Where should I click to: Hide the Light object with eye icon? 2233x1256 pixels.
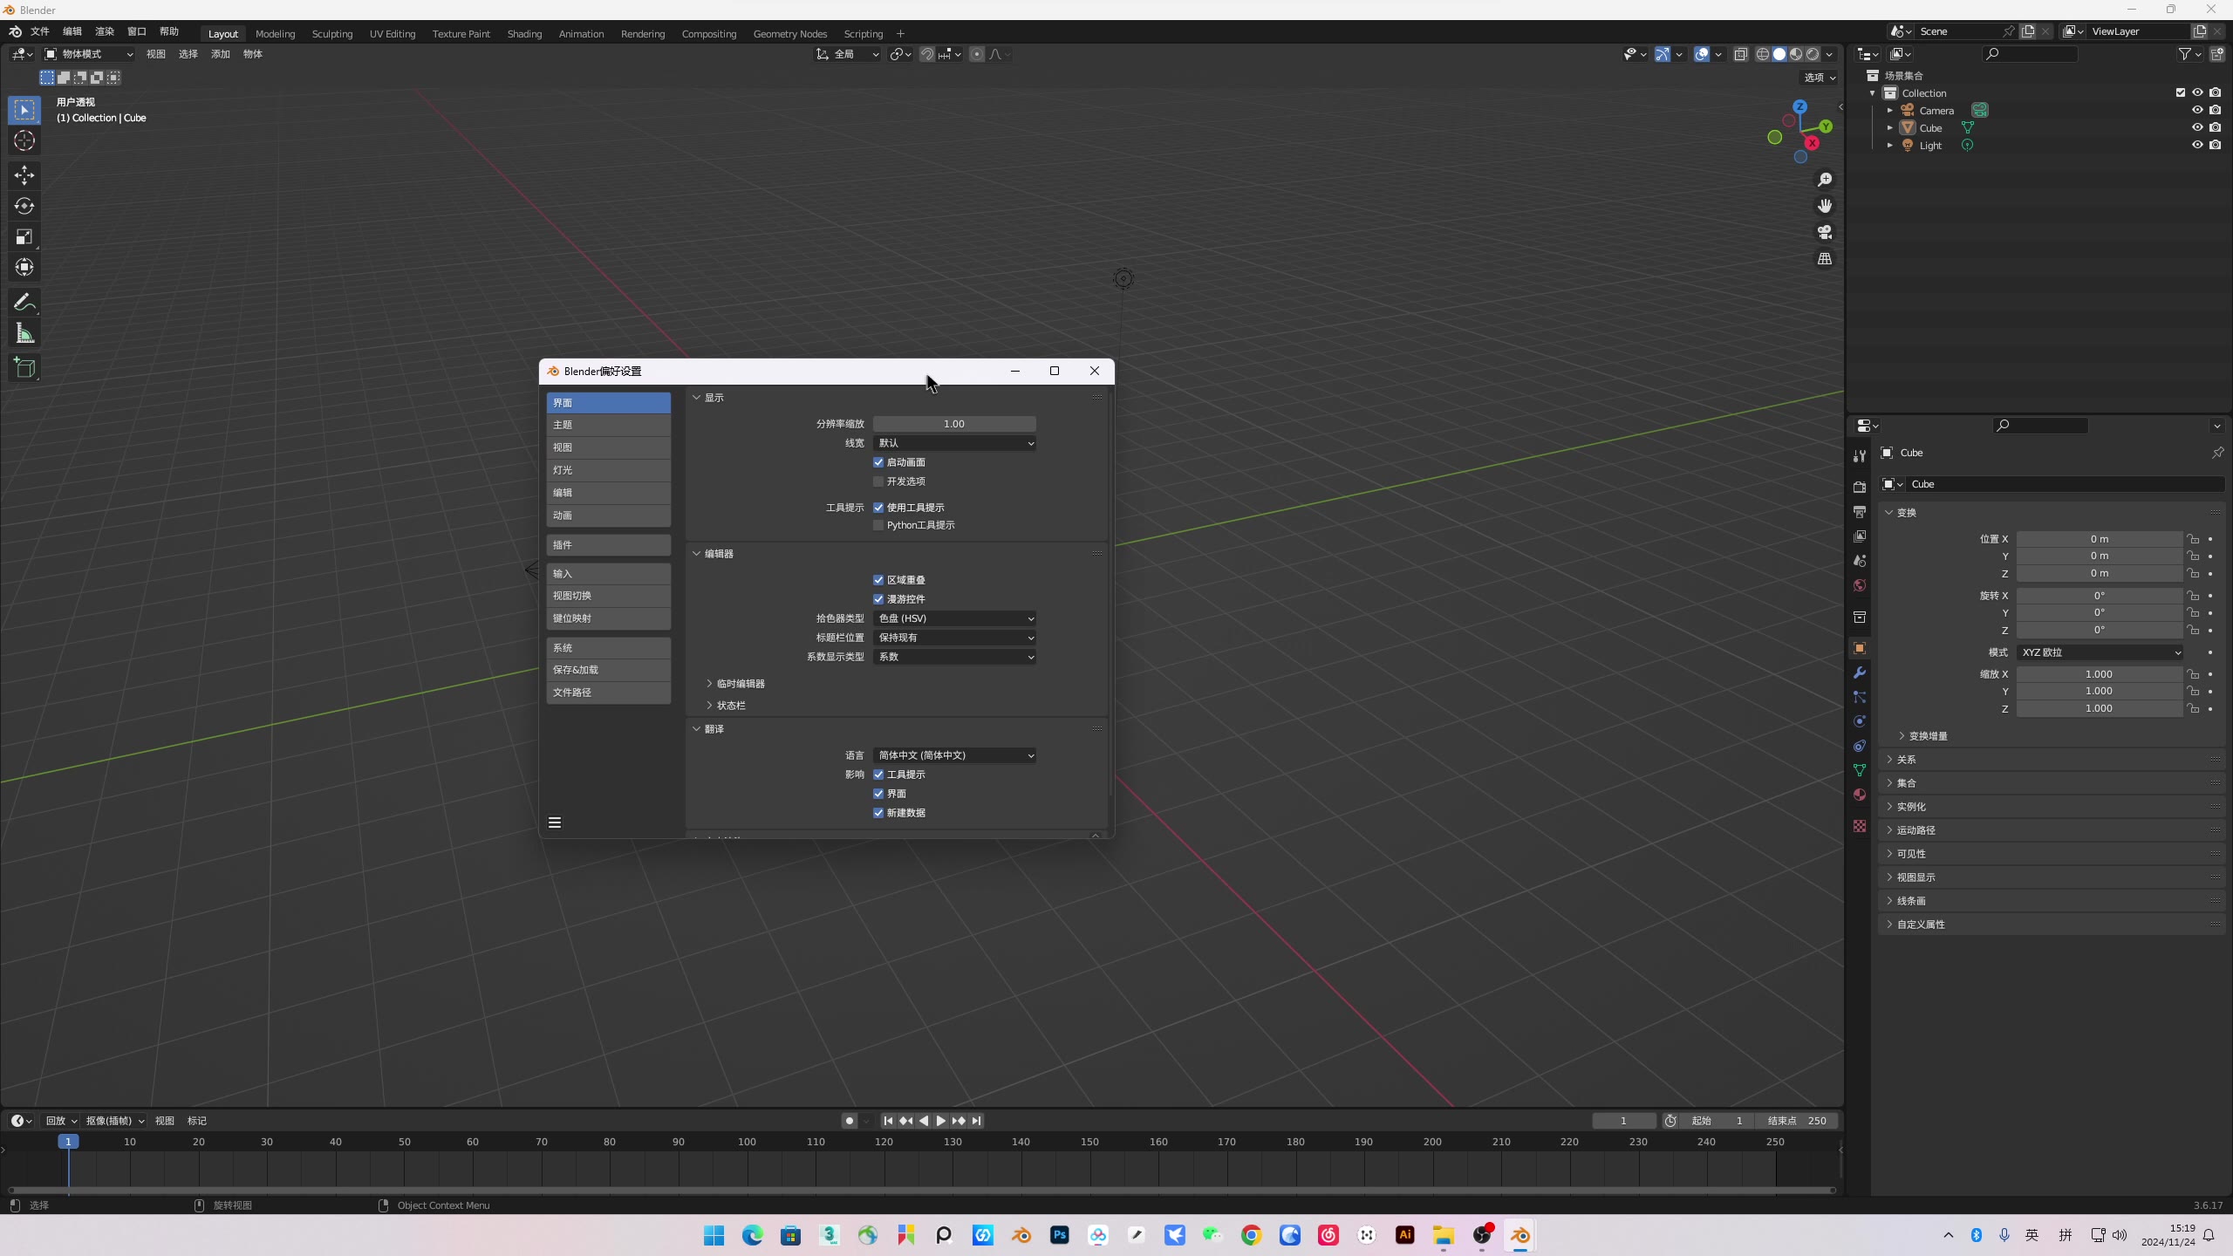(2197, 145)
